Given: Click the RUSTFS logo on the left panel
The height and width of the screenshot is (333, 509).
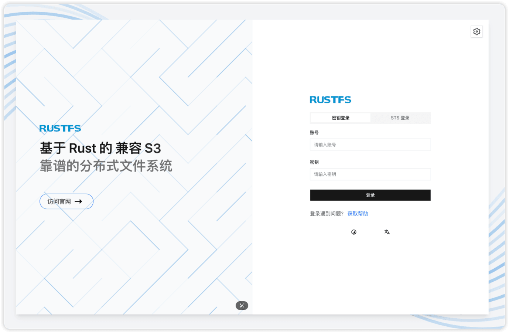Looking at the screenshot, I should [60, 128].
